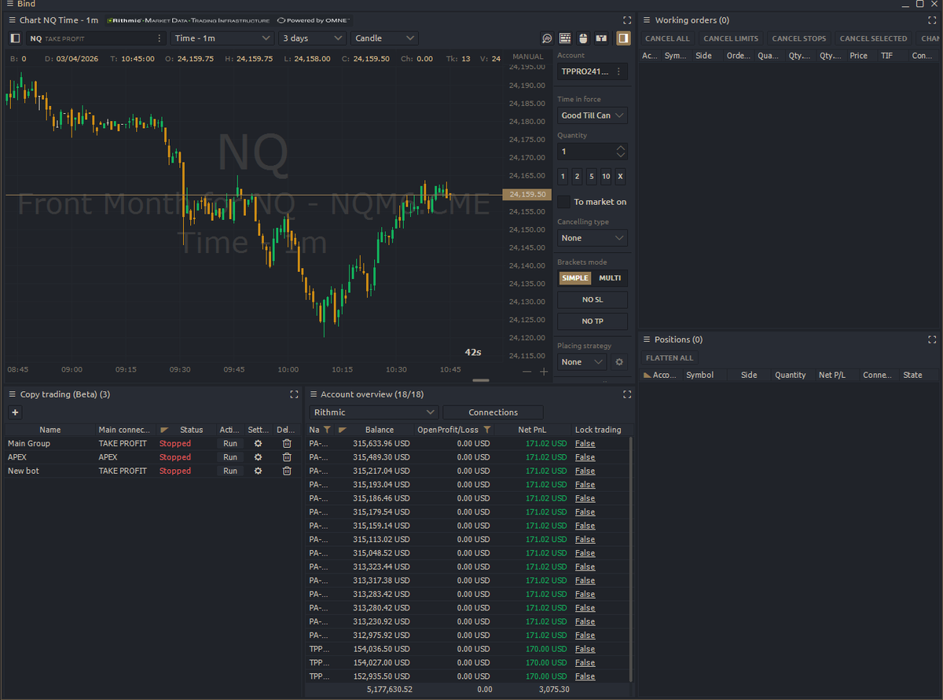Maximize the Working orders panel
The width and height of the screenshot is (943, 700).
pos(932,20)
